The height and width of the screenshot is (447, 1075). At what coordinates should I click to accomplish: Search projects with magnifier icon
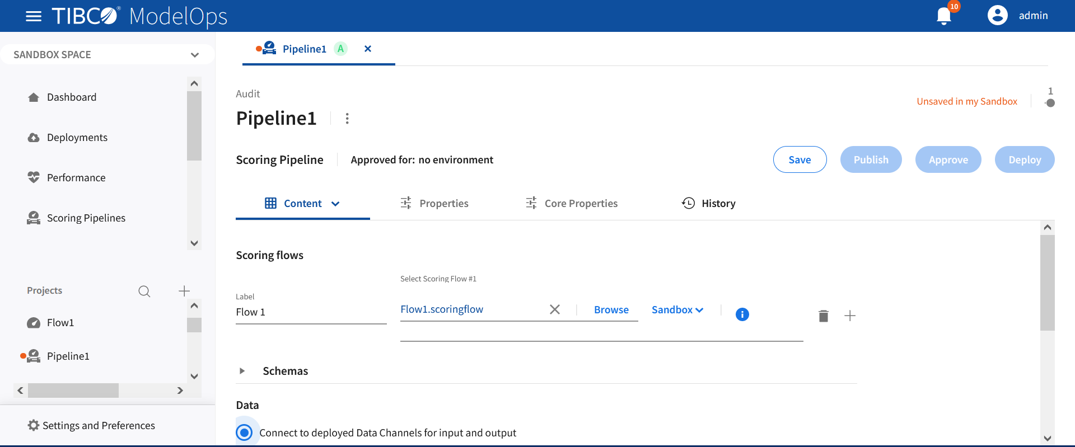(144, 291)
